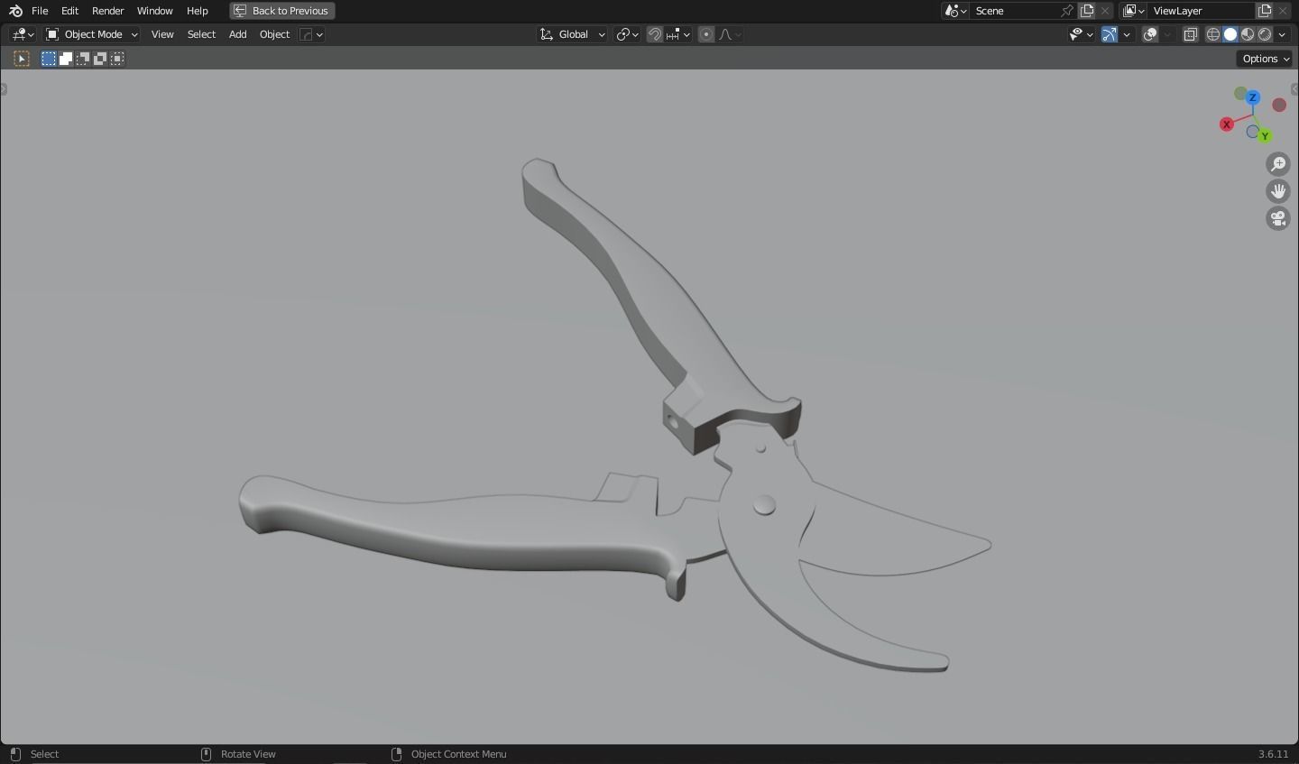Expand gizmo options arrow

(x=1127, y=34)
